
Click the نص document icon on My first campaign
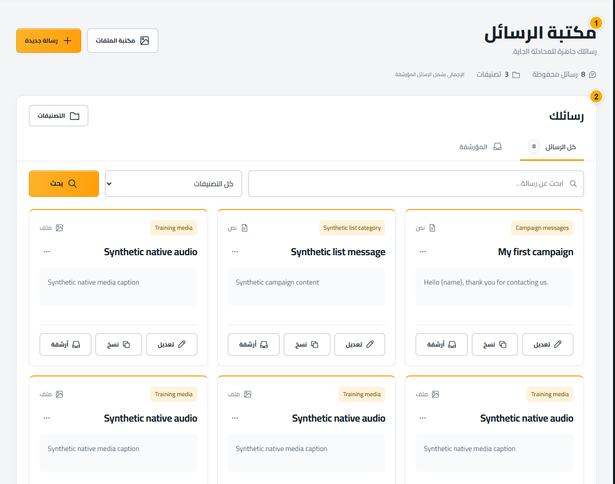pyautogui.click(x=432, y=228)
